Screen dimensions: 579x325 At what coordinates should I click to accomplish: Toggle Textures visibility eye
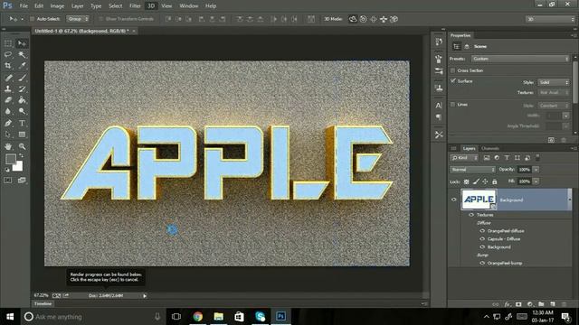click(471, 215)
